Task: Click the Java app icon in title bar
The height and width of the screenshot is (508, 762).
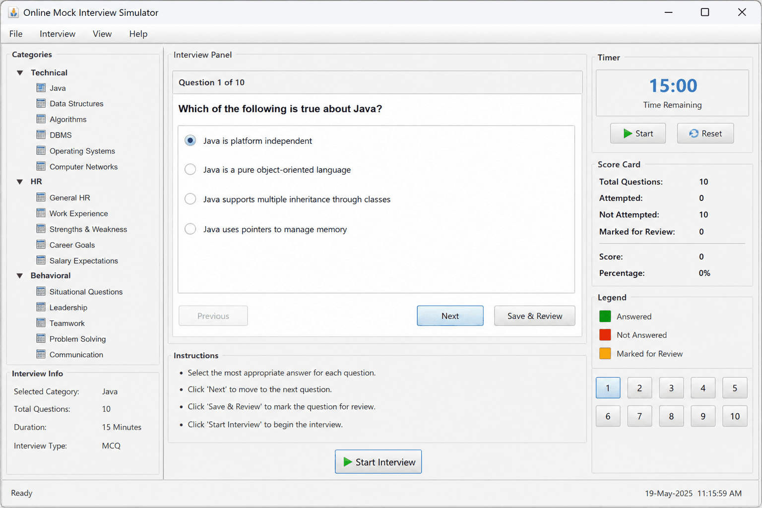Action: click(x=13, y=12)
